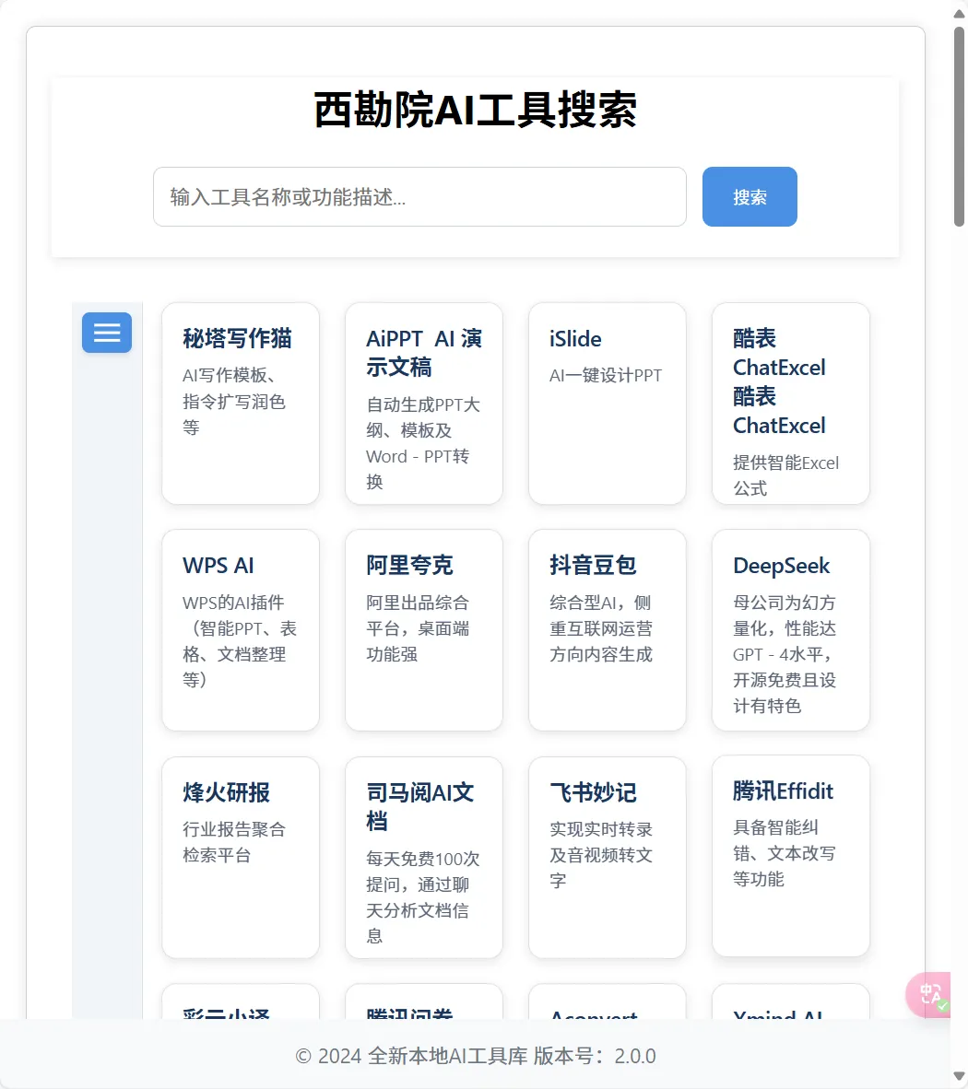
Task: Click the floating translate icon
Action: (x=929, y=994)
